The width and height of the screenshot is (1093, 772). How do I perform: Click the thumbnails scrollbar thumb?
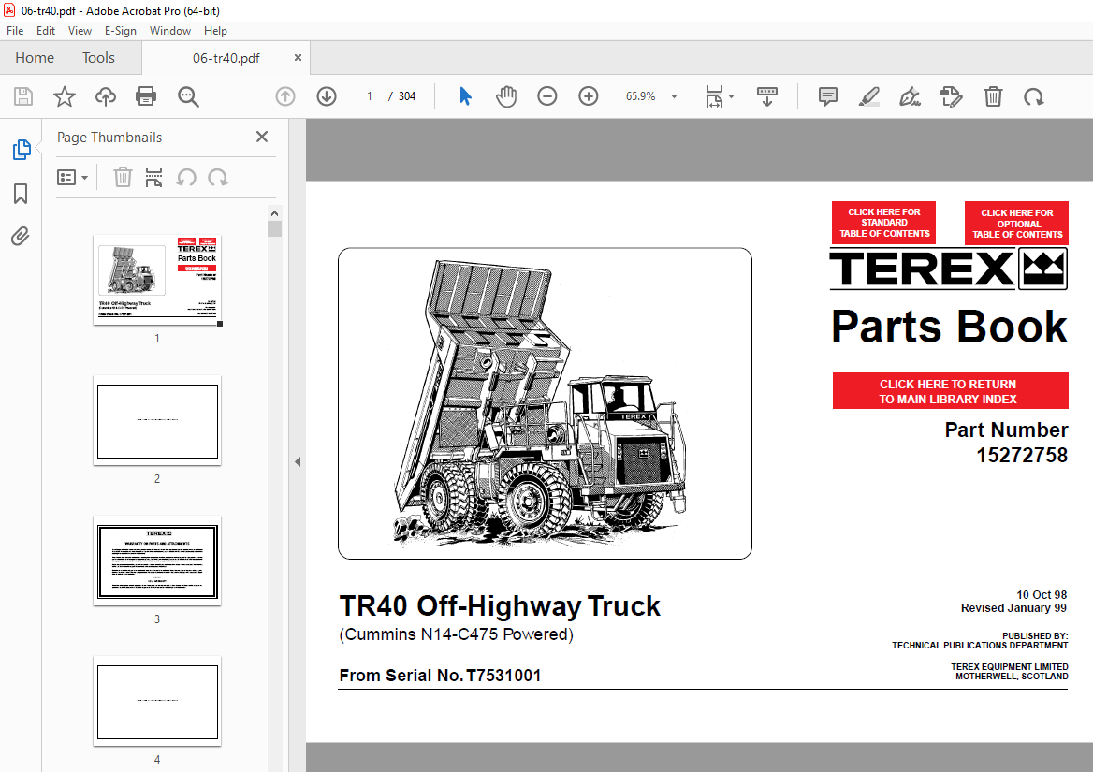point(274,229)
